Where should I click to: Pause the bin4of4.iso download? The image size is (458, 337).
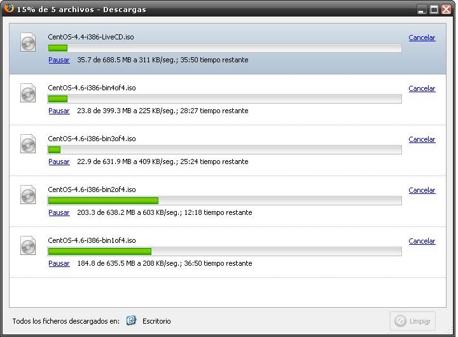coord(59,111)
